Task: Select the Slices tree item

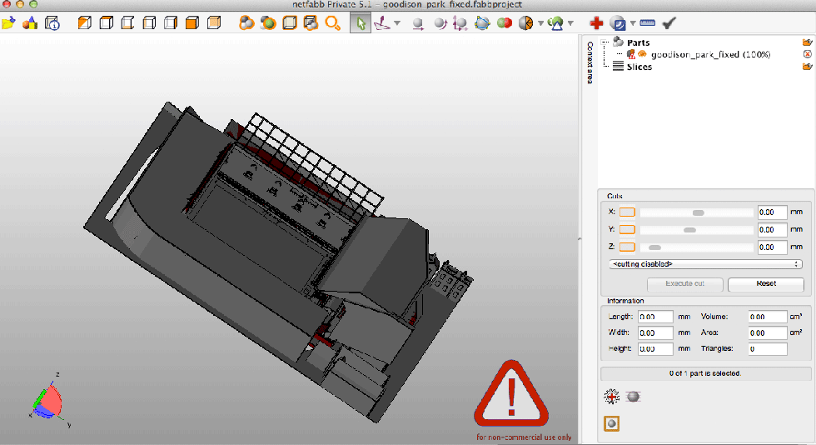Action: tap(639, 67)
